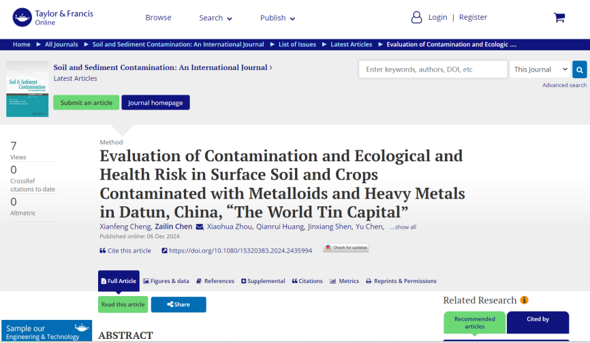The height and width of the screenshot is (343, 590).
Task: Click the user Login icon
Action: tap(416, 17)
